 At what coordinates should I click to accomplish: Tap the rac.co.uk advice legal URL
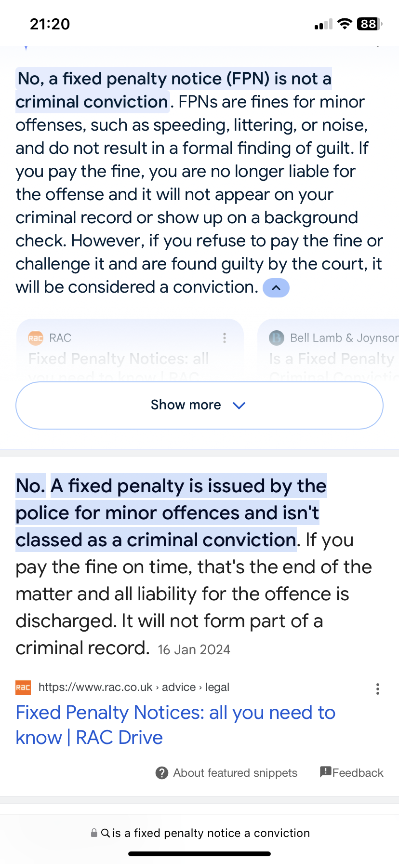tap(134, 687)
